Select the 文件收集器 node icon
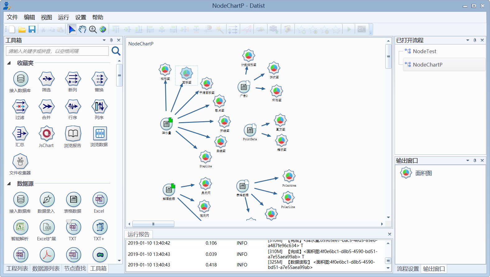 click(x=20, y=161)
